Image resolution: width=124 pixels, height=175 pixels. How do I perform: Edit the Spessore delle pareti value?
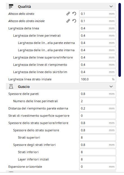[98, 94]
